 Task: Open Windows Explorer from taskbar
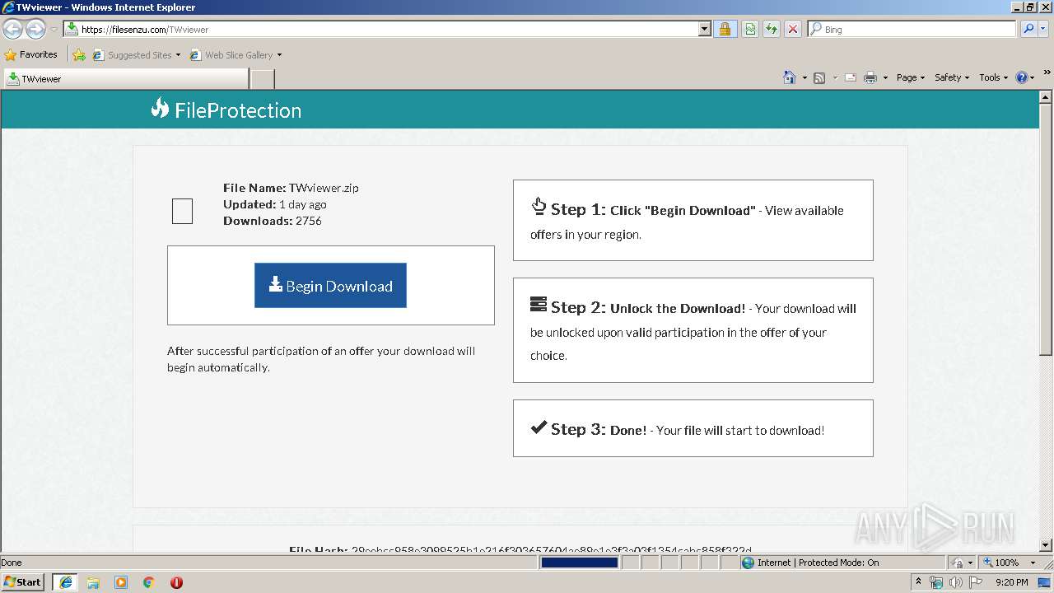coord(93,582)
